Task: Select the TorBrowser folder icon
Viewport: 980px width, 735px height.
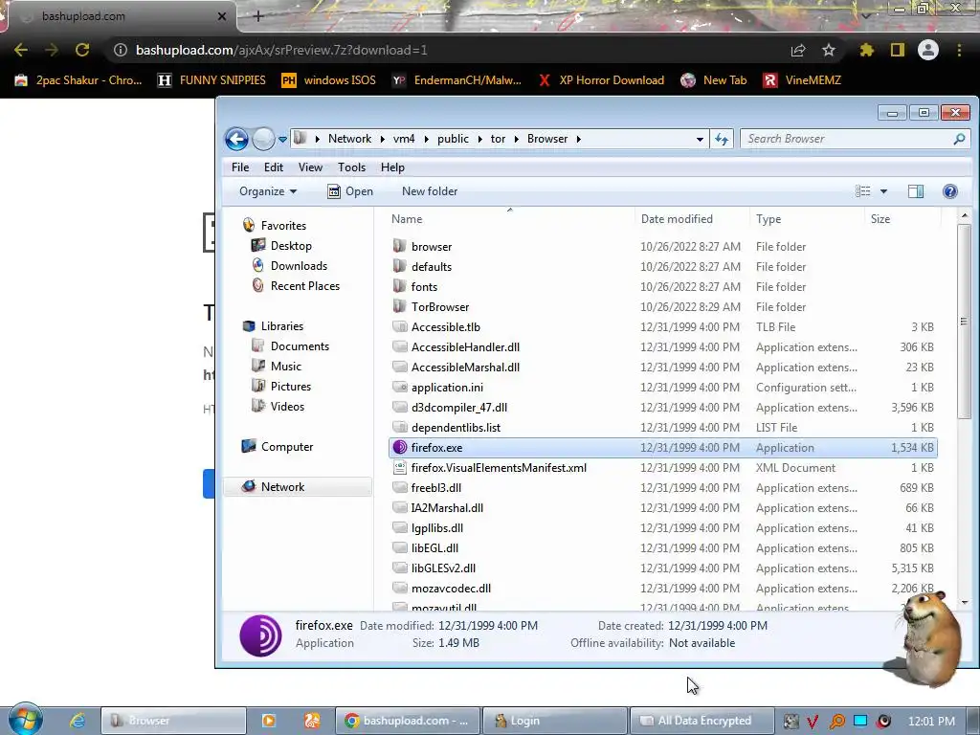Action: [x=399, y=306]
